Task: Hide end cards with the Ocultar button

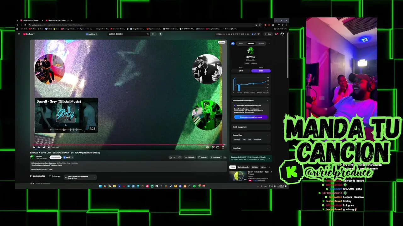Action: (222, 42)
